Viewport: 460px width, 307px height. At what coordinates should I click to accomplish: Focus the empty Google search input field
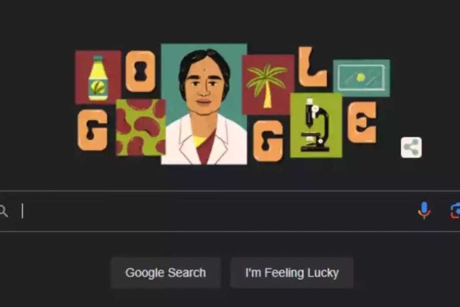point(217,211)
